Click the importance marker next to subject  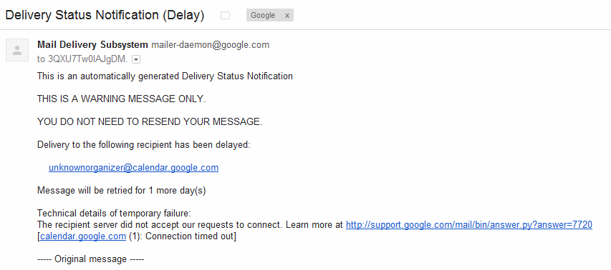pos(225,15)
